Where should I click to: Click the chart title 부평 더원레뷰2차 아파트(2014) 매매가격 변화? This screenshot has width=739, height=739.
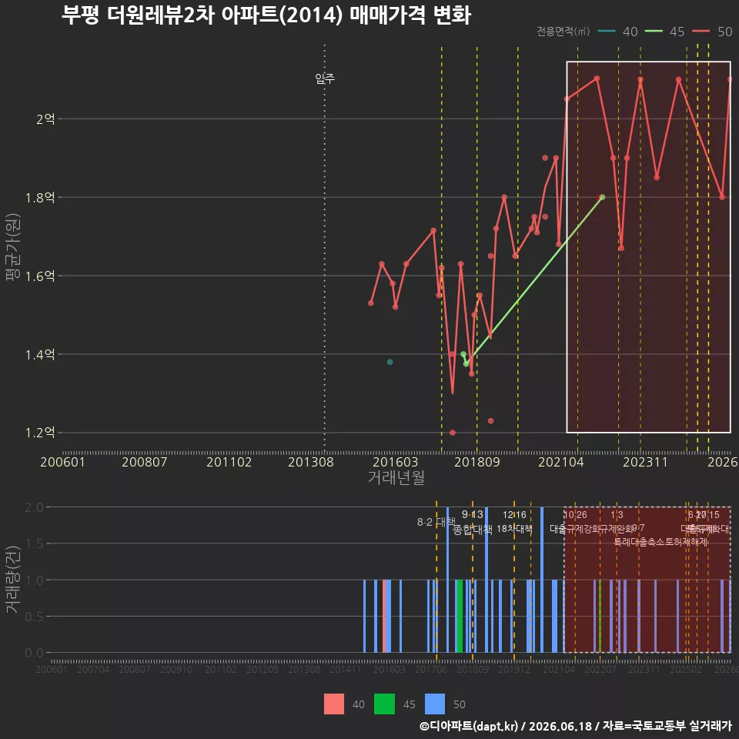pos(266,15)
